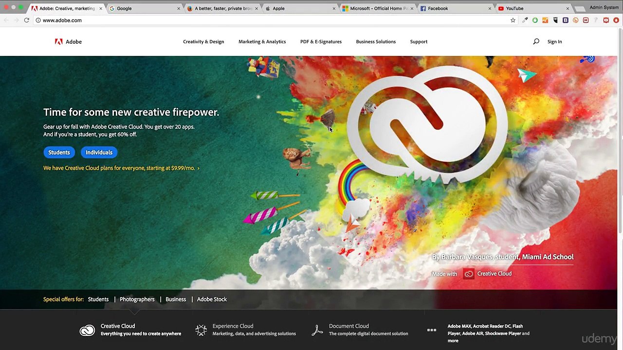
Task: Go back using the browser back arrow
Action: tap(6, 20)
